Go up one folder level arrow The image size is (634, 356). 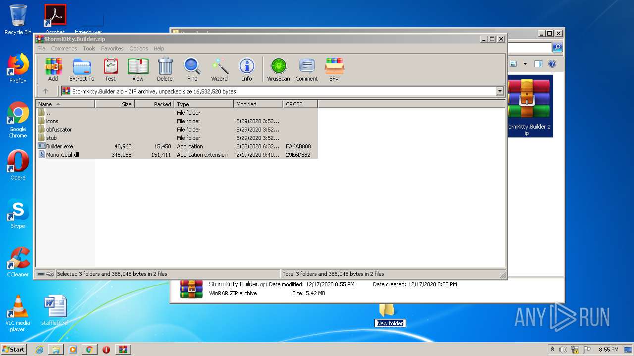click(x=46, y=91)
